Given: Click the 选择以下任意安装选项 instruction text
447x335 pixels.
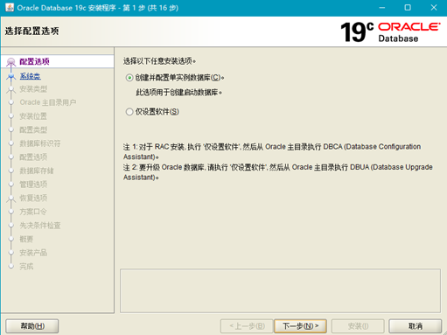Looking at the screenshot, I should [x=159, y=61].
